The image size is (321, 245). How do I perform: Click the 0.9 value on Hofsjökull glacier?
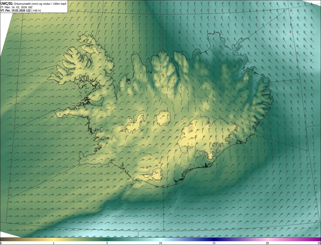(161, 118)
